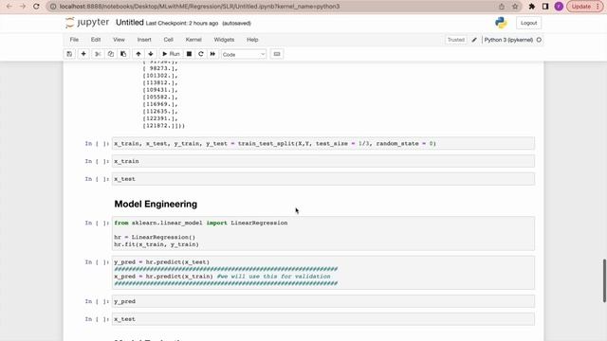Click the edit pencil icon near Trusted
The width and height of the screenshot is (607, 341).
click(x=474, y=40)
